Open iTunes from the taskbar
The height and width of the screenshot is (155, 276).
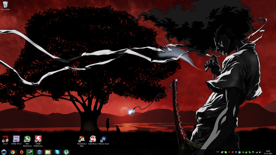point(39,152)
